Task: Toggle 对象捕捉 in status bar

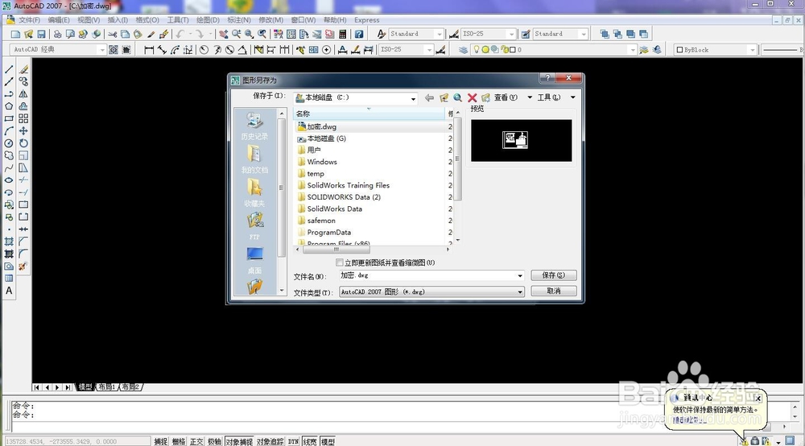Action: click(239, 441)
